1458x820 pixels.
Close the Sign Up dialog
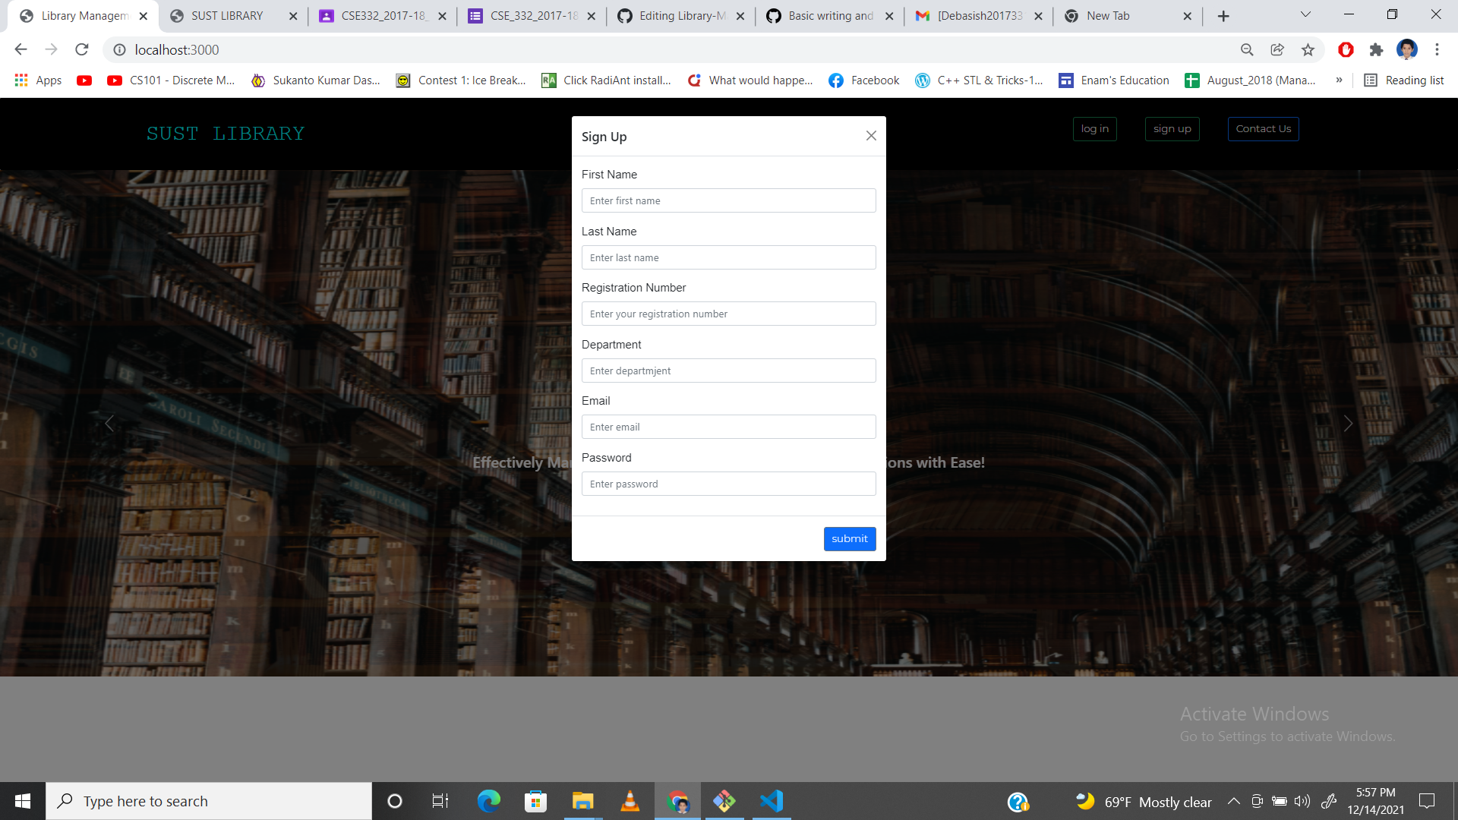pyautogui.click(x=871, y=136)
